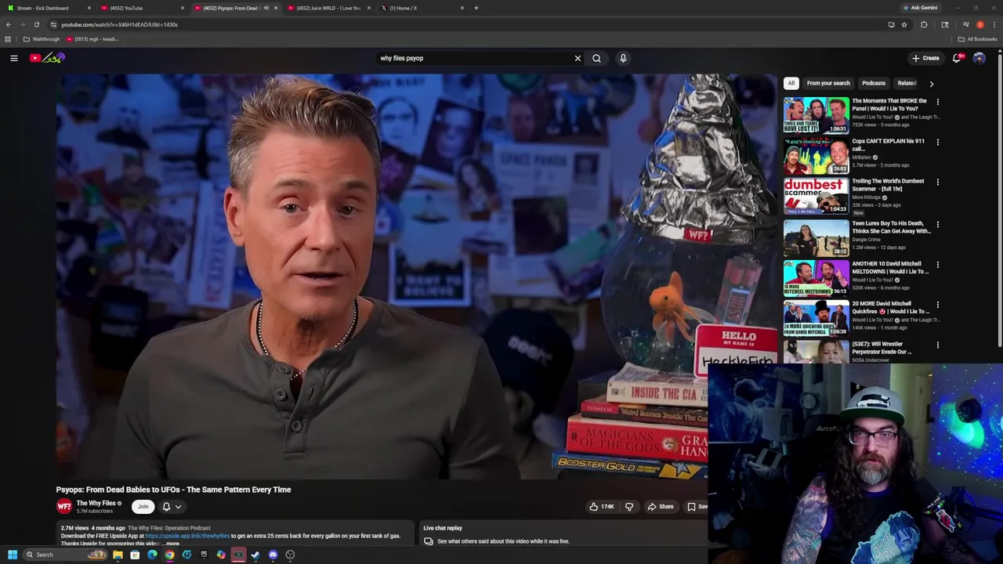Screen dimensions: 1003x564
Task: Open options menu for Moments That BROKE video
Action: [x=937, y=102]
